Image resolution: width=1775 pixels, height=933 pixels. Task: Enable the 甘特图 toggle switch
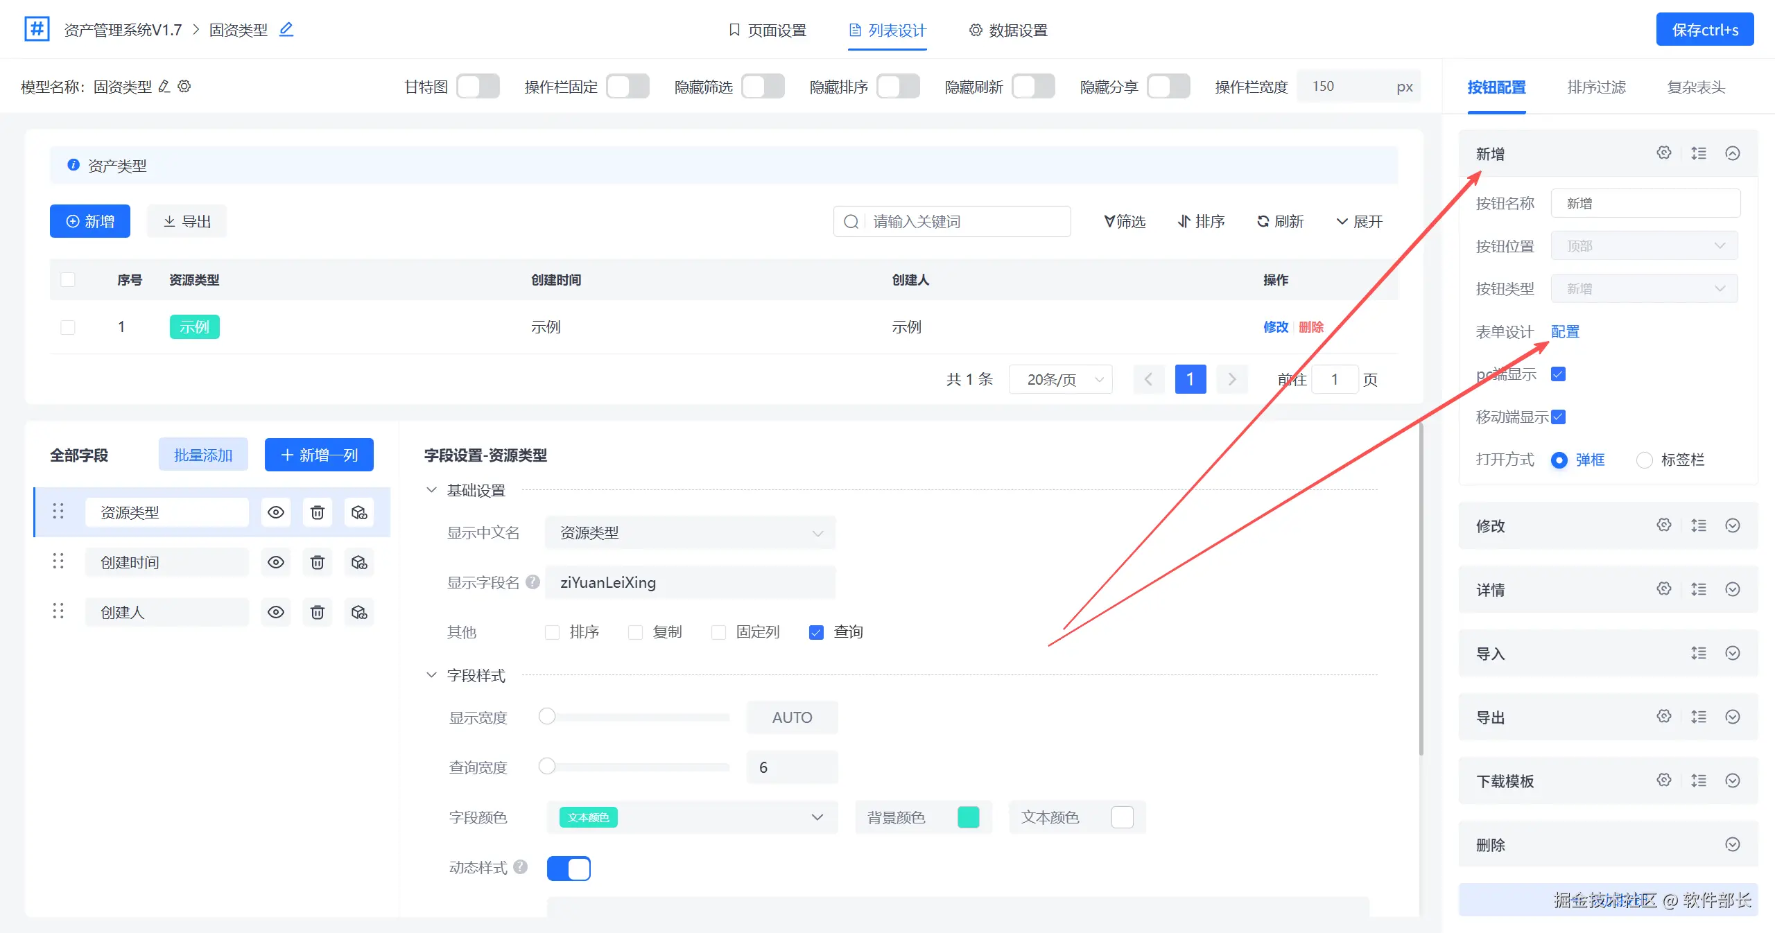tap(478, 87)
